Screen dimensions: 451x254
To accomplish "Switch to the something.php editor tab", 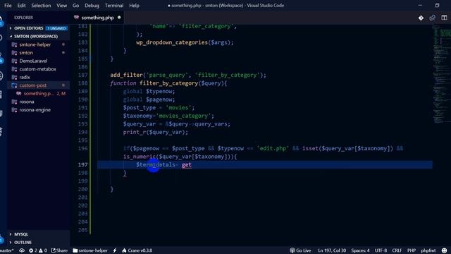I will [x=97, y=18].
